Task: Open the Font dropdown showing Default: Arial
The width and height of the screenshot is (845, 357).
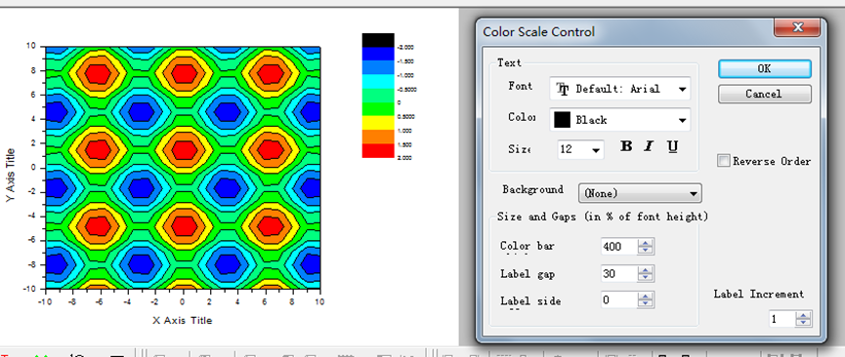Action: coord(619,89)
